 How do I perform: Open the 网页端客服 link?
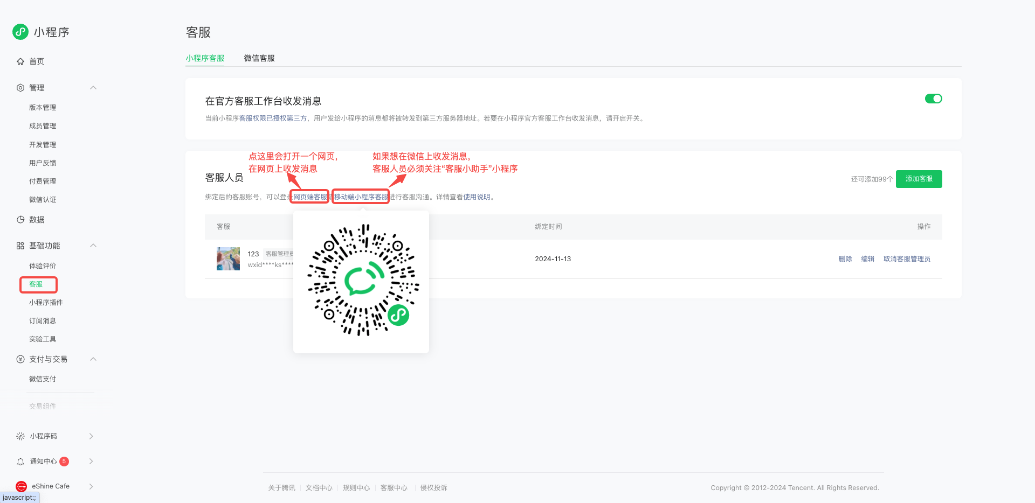point(310,197)
